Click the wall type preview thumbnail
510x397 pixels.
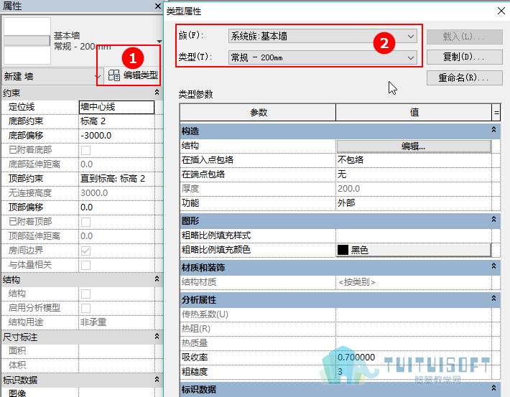click(x=27, y=41)
